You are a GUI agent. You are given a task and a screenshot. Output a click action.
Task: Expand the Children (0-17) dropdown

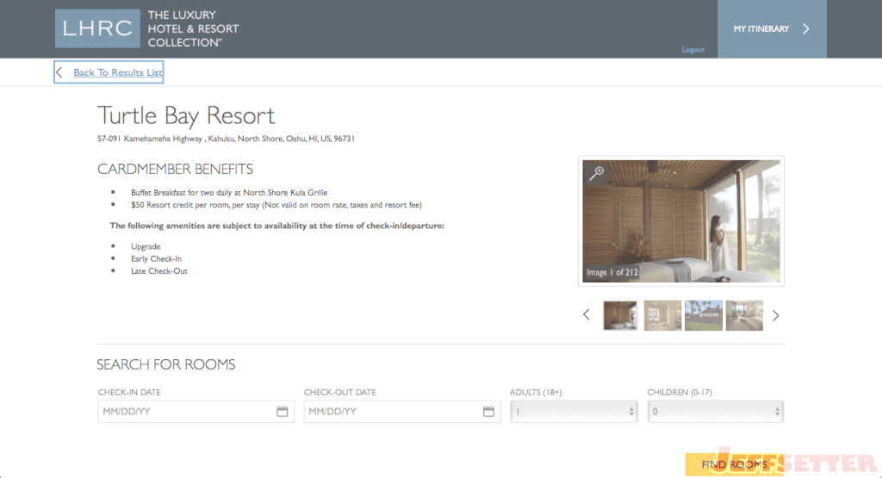[715, 412]
